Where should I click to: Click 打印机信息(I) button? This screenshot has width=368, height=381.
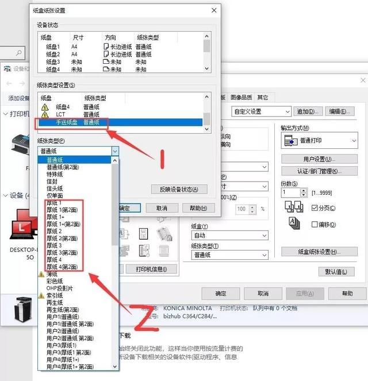[x=151, y=269]
